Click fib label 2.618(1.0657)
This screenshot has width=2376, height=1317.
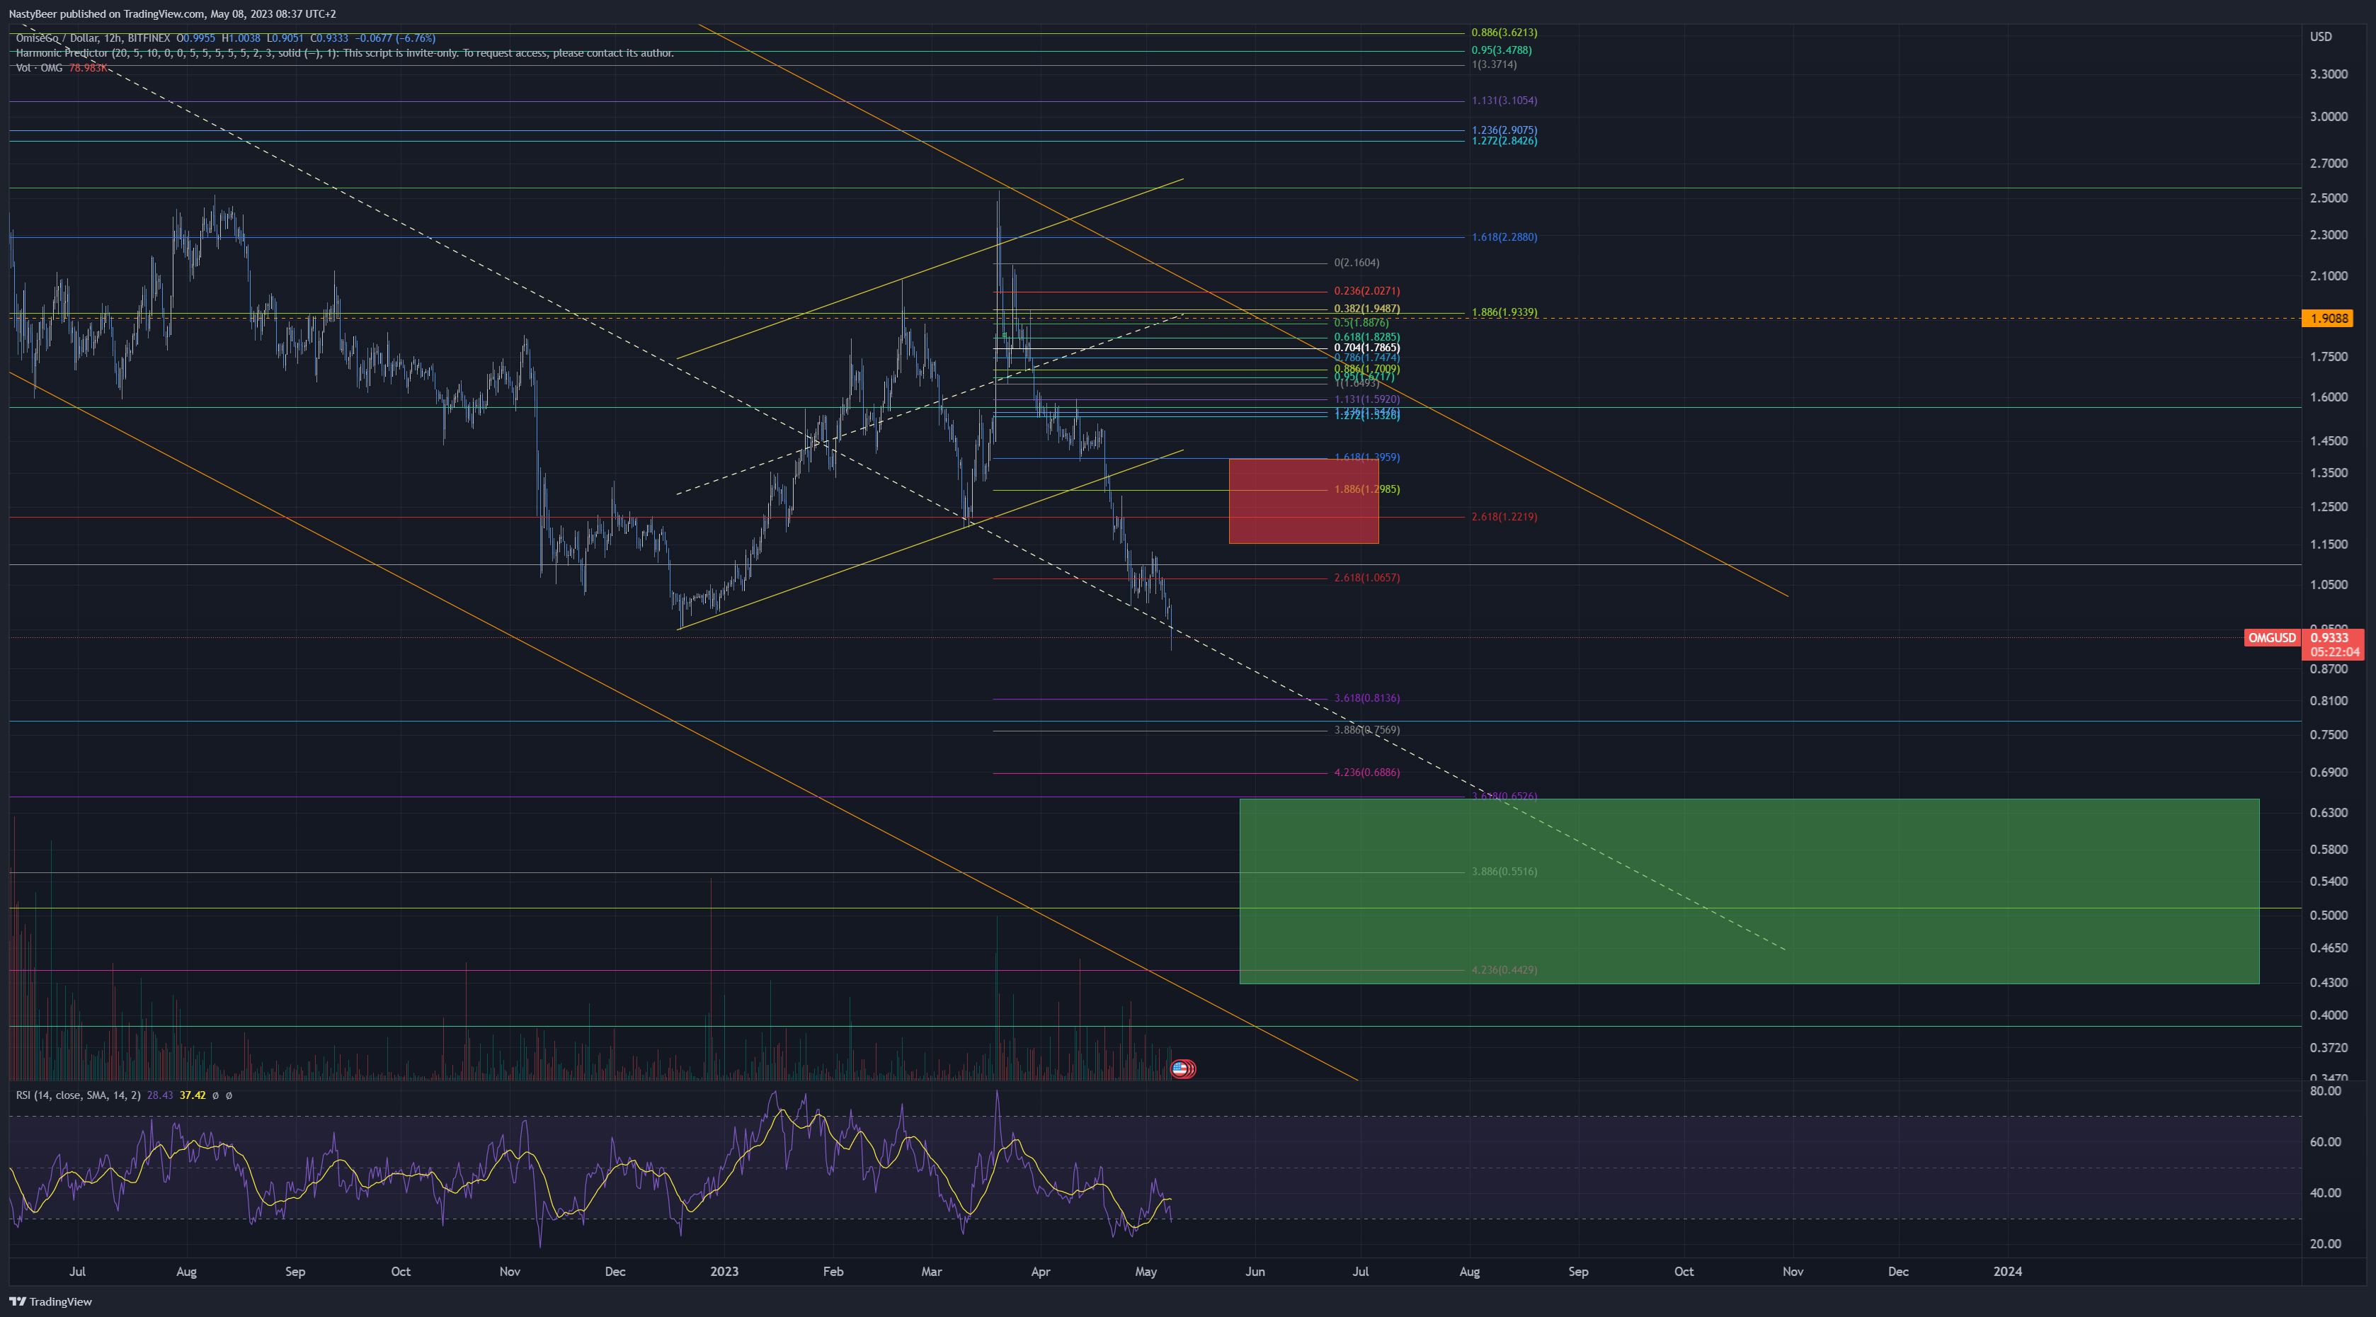(x=1367, y=577)
